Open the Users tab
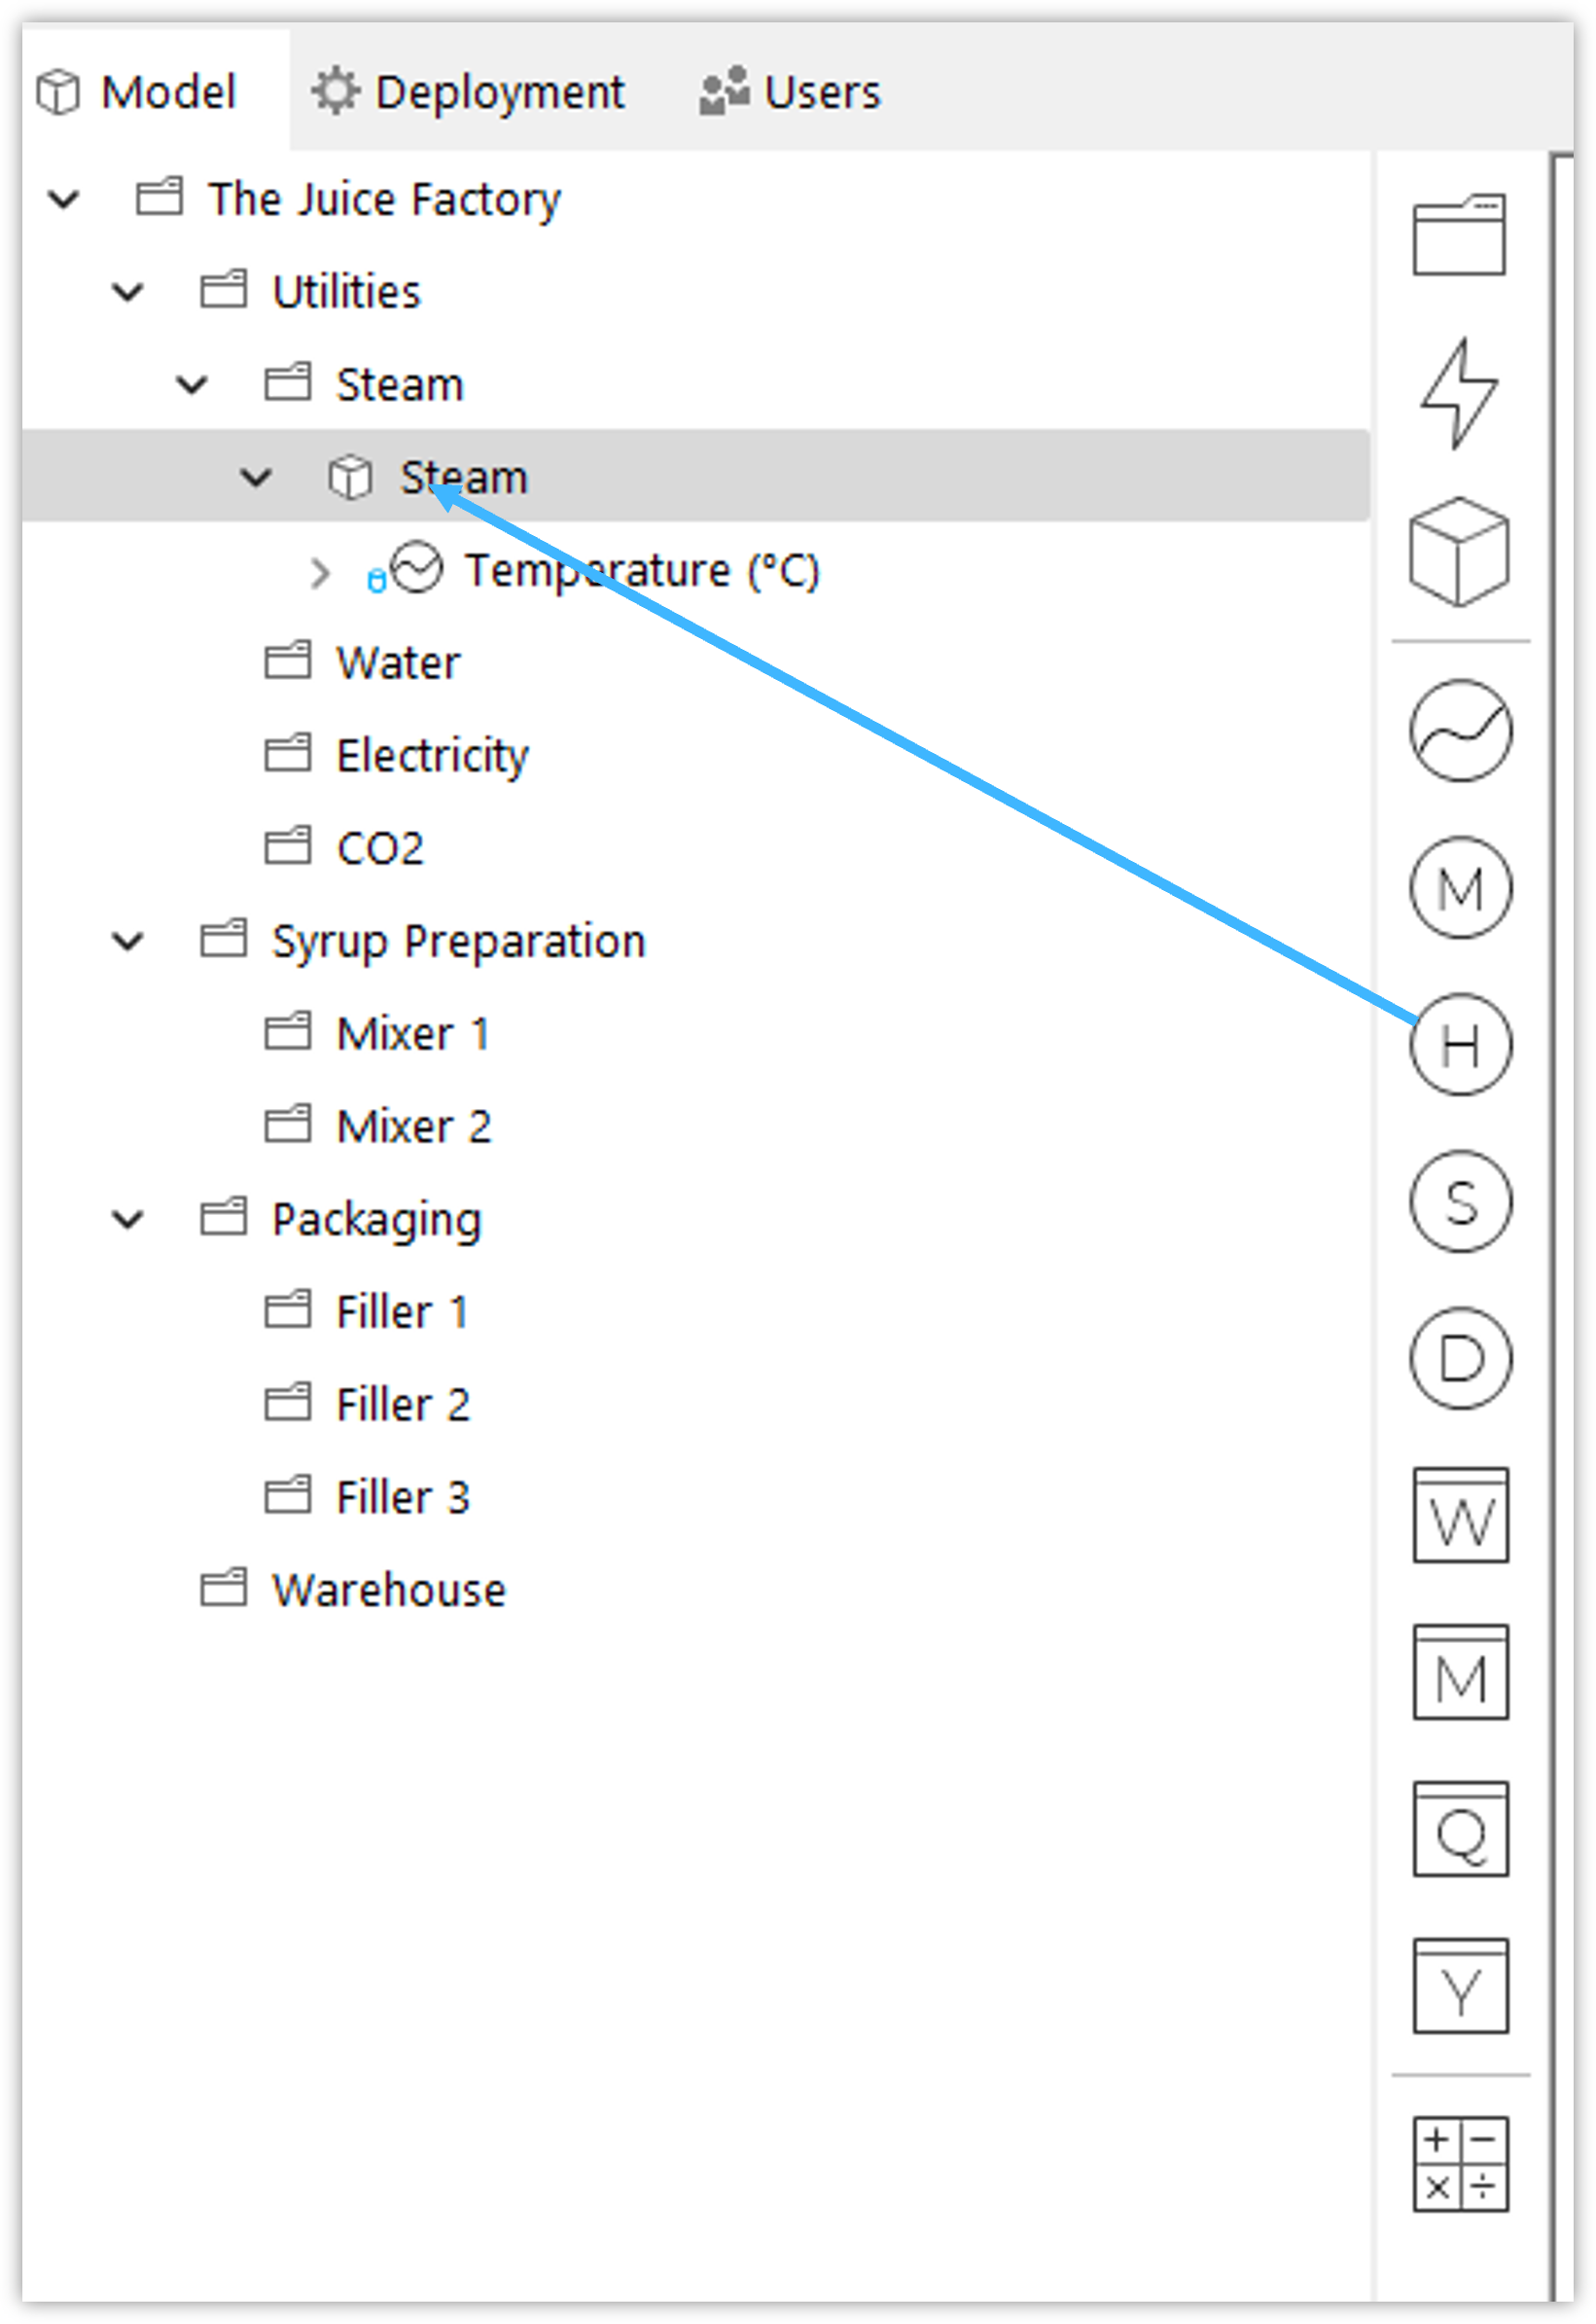The height and width of the screenshot is (2324, 1596). pos(790,92)
